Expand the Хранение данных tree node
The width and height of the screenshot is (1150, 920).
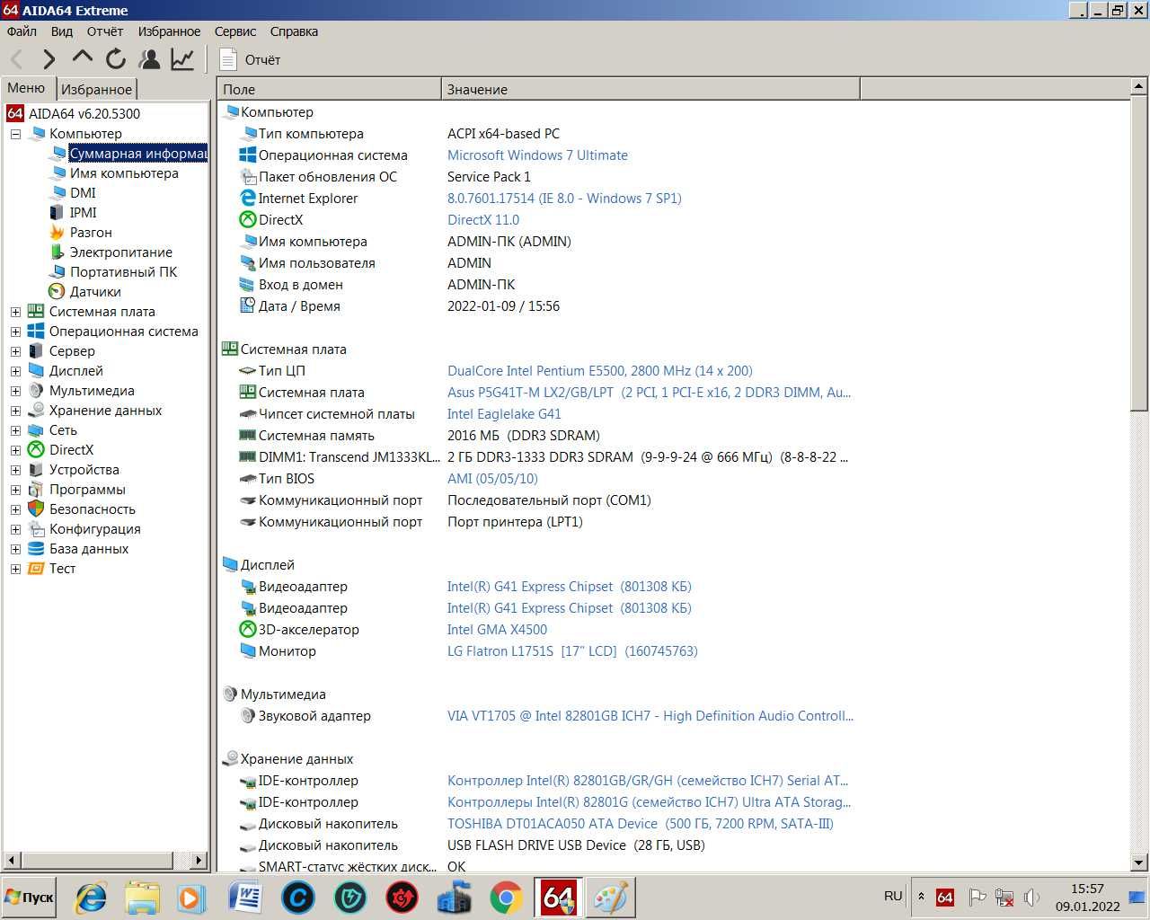click(x=15, y=411)
